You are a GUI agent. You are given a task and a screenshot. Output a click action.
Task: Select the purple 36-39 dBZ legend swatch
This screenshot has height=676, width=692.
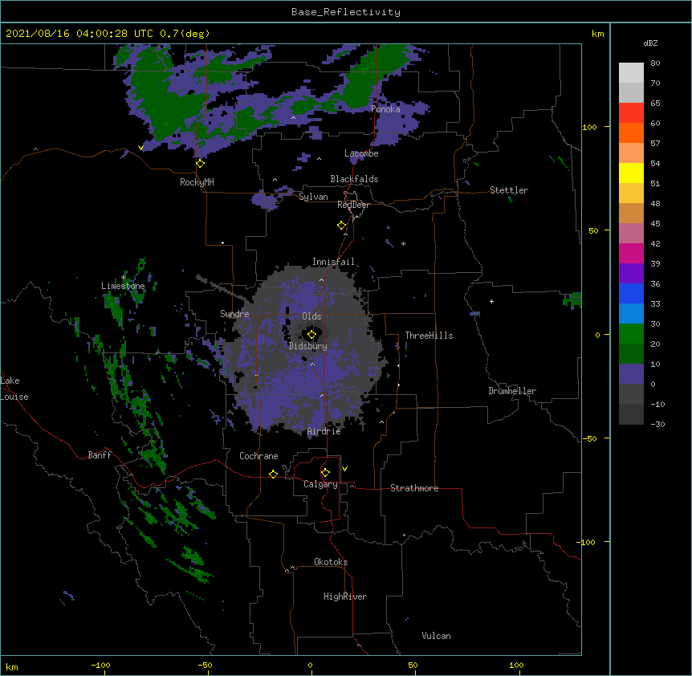631,273
